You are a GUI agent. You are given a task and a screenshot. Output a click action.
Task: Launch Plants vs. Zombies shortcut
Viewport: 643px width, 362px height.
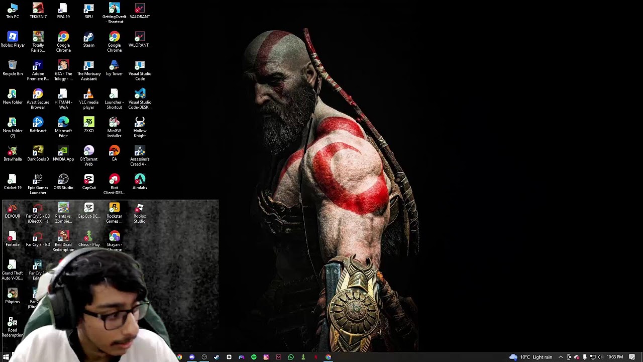click(x=63, y=213)
